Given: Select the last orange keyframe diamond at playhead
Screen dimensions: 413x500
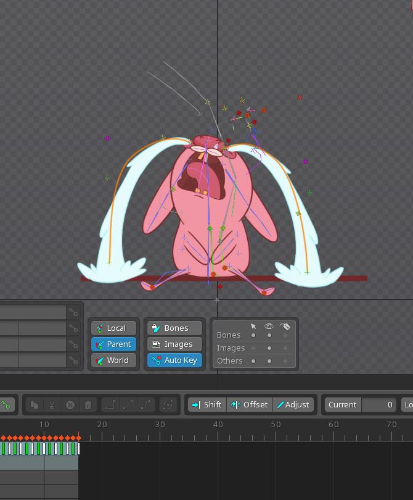Looking at the screenshot, I should click(78, 438).
